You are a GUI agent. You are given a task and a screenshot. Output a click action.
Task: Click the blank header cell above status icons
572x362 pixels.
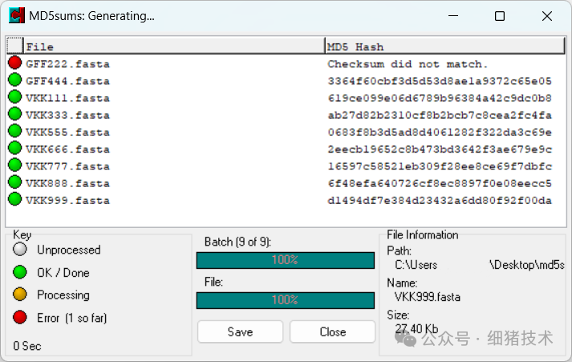[15, 46]
